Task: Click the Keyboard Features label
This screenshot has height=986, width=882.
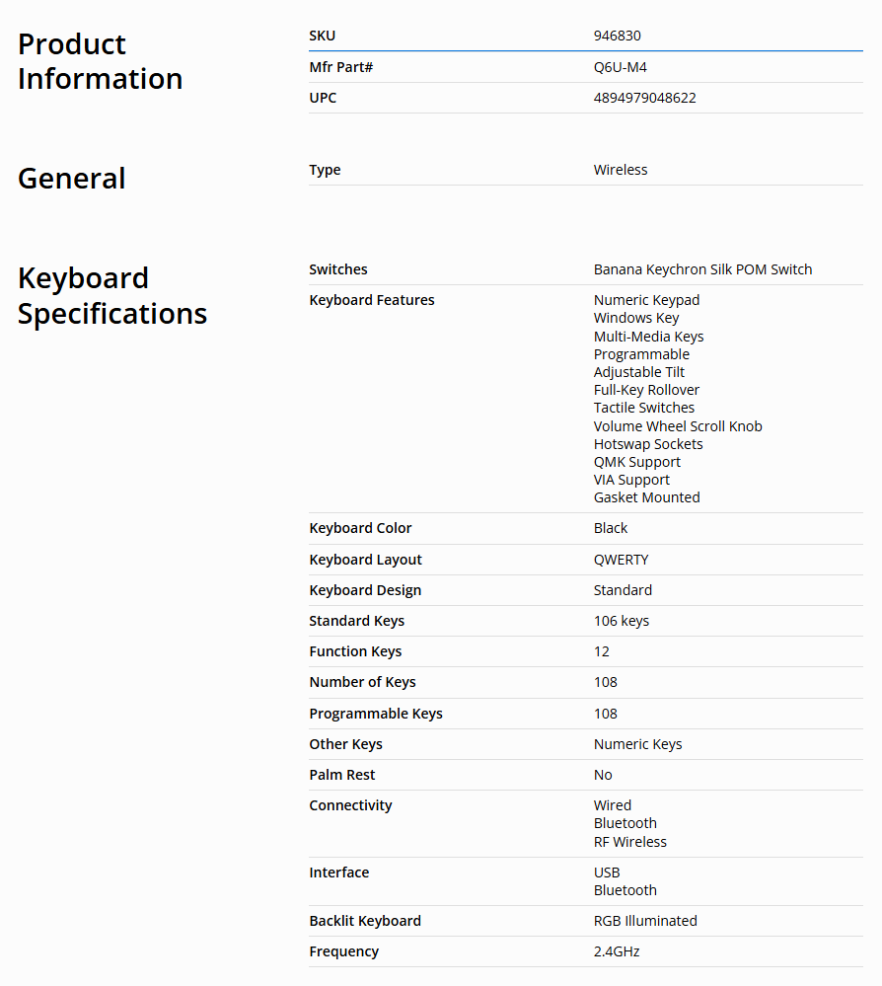Action: (x=372, y=301)
